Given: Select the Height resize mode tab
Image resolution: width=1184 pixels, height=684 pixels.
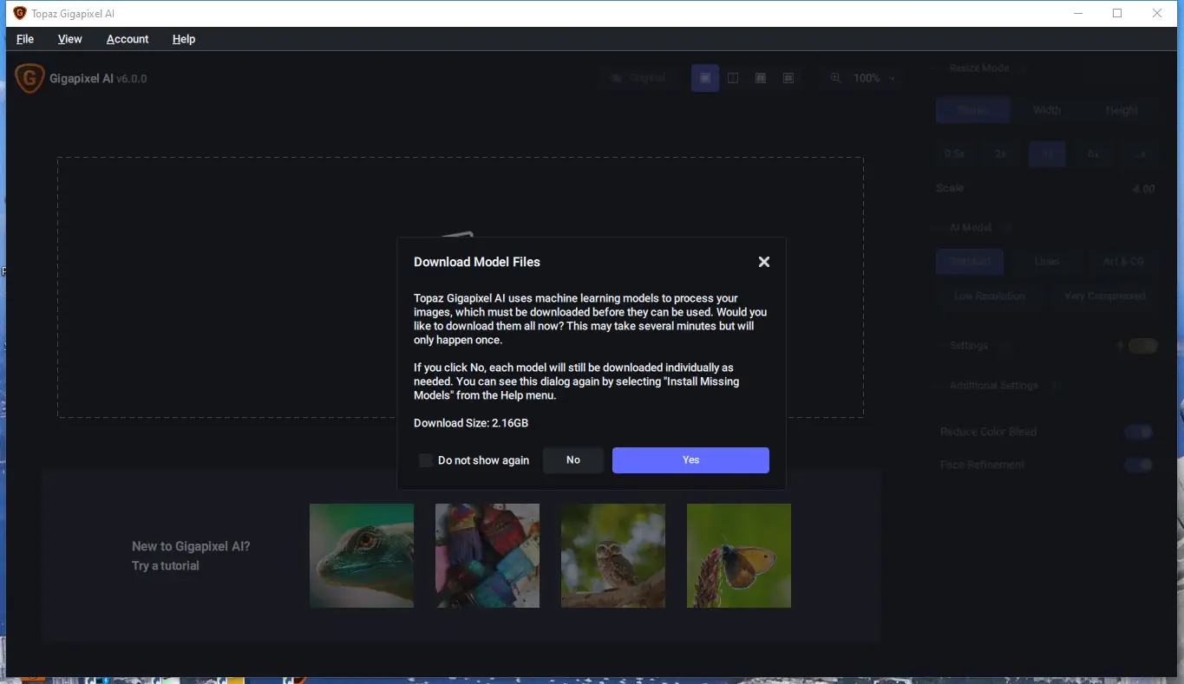Looking at the screenshot, I should [1122, 110].
